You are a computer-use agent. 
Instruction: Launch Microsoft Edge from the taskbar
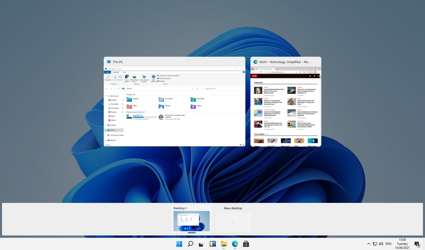click(235, 244)
